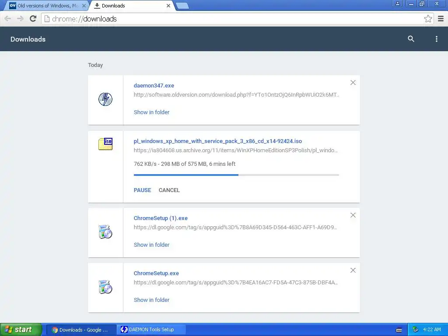Screen dimensions: 448x336
Task: Close the Old versions of Windows tab
Action: pos(84,5)
